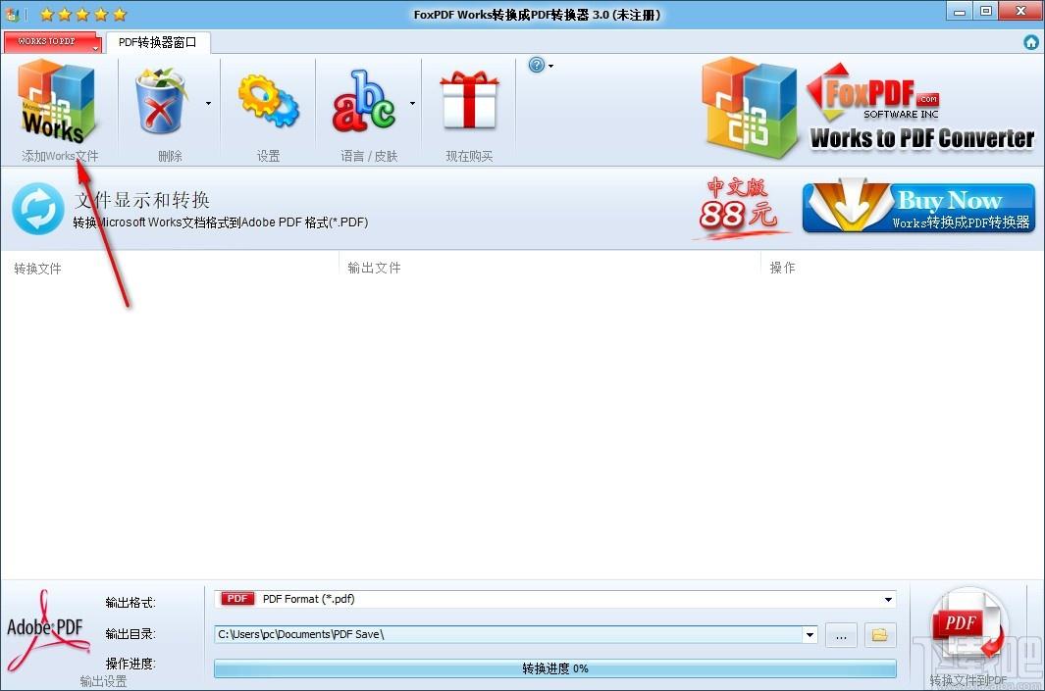Click the 转换文件 column header
The height and width of the screenshot is (691, 1045).
click(38, 269)
